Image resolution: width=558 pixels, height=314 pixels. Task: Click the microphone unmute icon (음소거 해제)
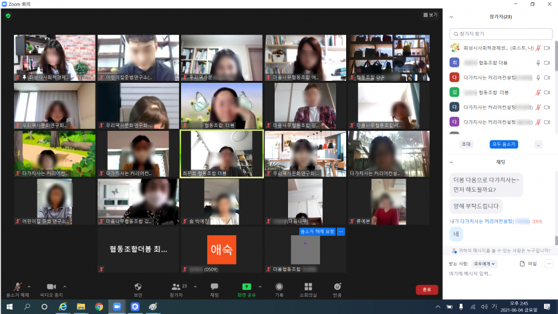[x=17, y=287]
